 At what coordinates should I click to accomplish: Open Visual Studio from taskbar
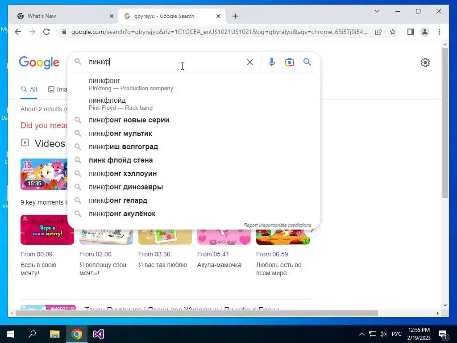[x=99, y=334]
